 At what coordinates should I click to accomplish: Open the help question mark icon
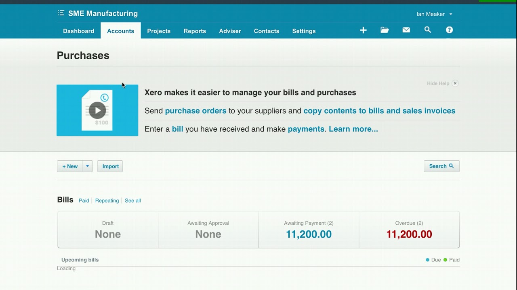[x=449, y=30]
